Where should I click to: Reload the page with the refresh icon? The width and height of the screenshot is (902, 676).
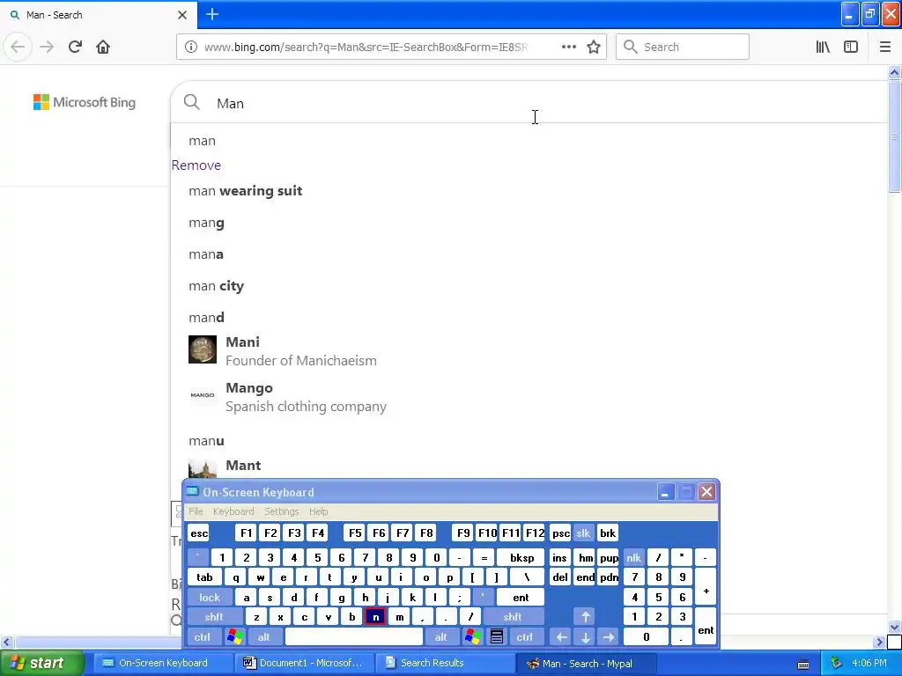(75, 47)
